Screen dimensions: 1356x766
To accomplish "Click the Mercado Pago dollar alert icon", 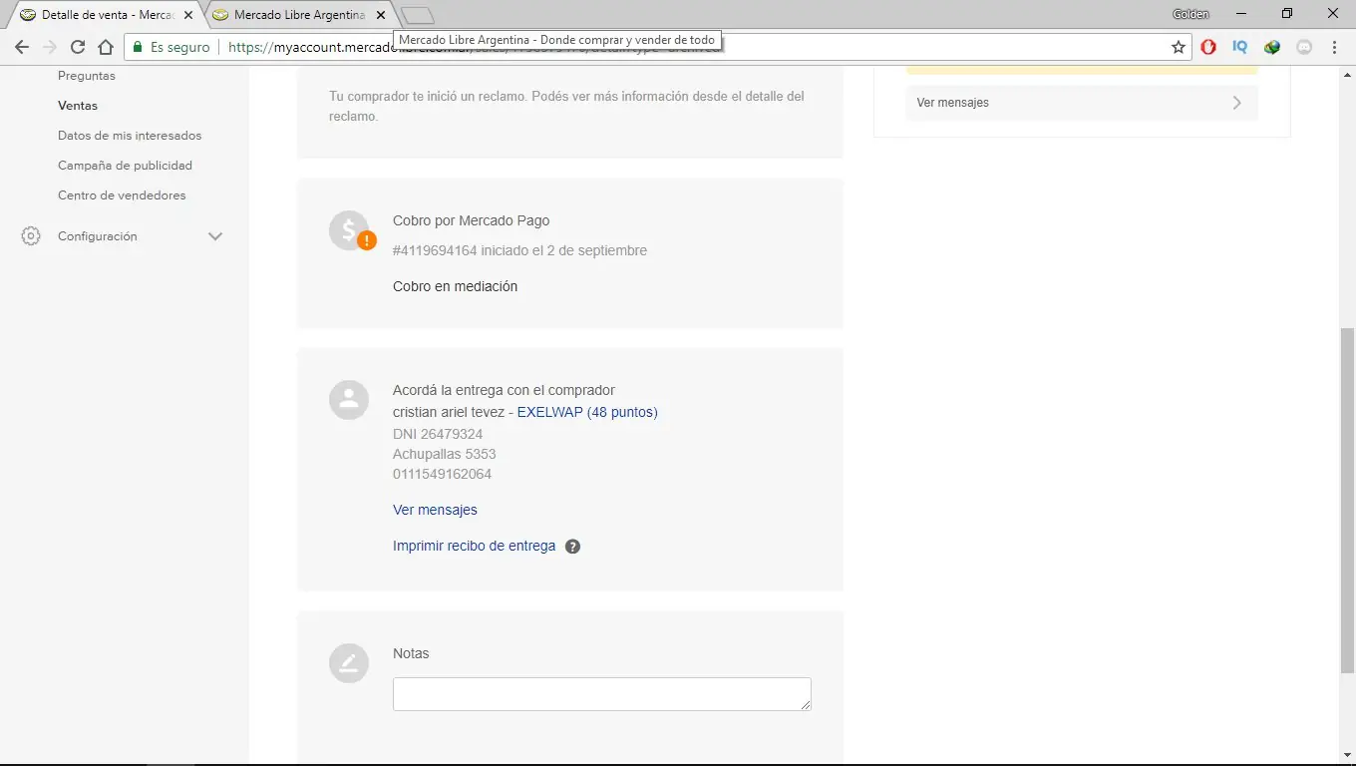I will click(351, 232).
